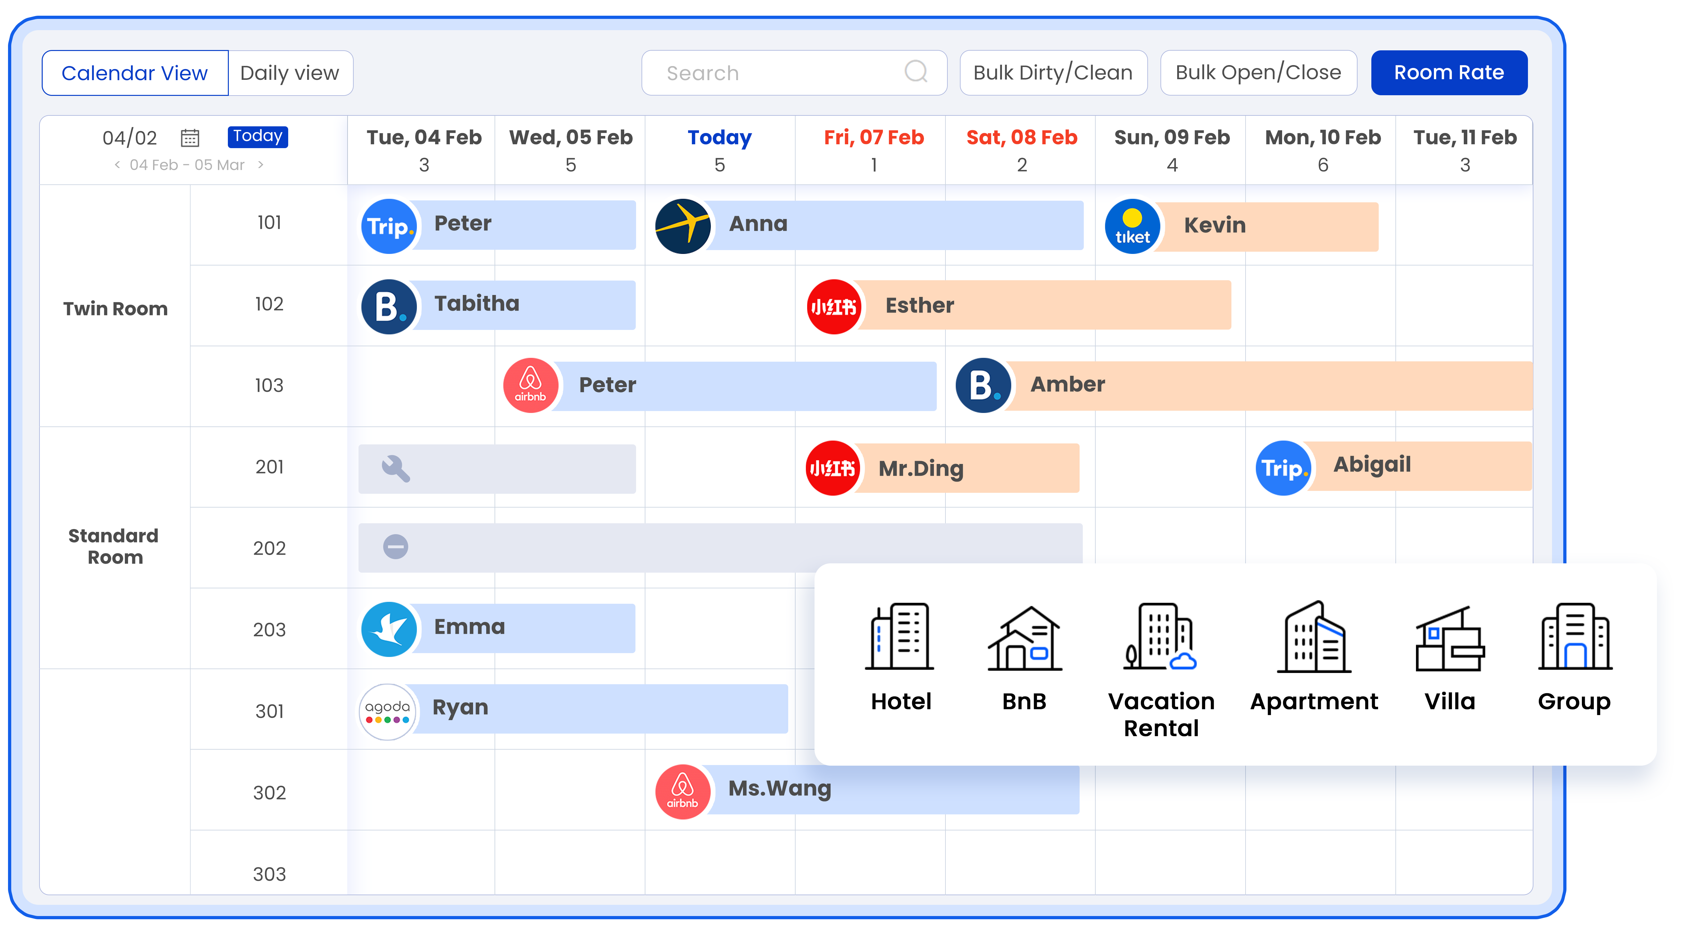Click room number 202
Image resolution: width=1682 pixels, height=942 pixels.
click(x=269, y=549)
